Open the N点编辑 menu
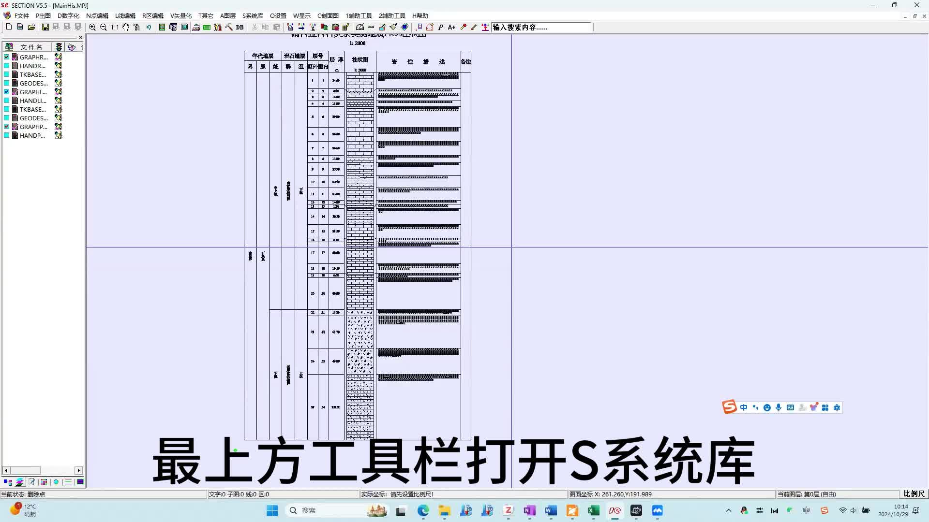 97,16
